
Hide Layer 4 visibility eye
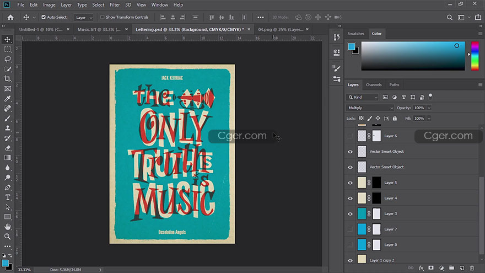coord(350,198)
